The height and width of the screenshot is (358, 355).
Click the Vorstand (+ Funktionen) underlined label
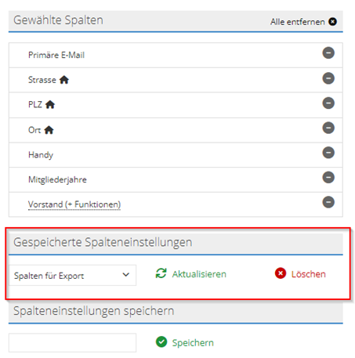click(74, 204)
